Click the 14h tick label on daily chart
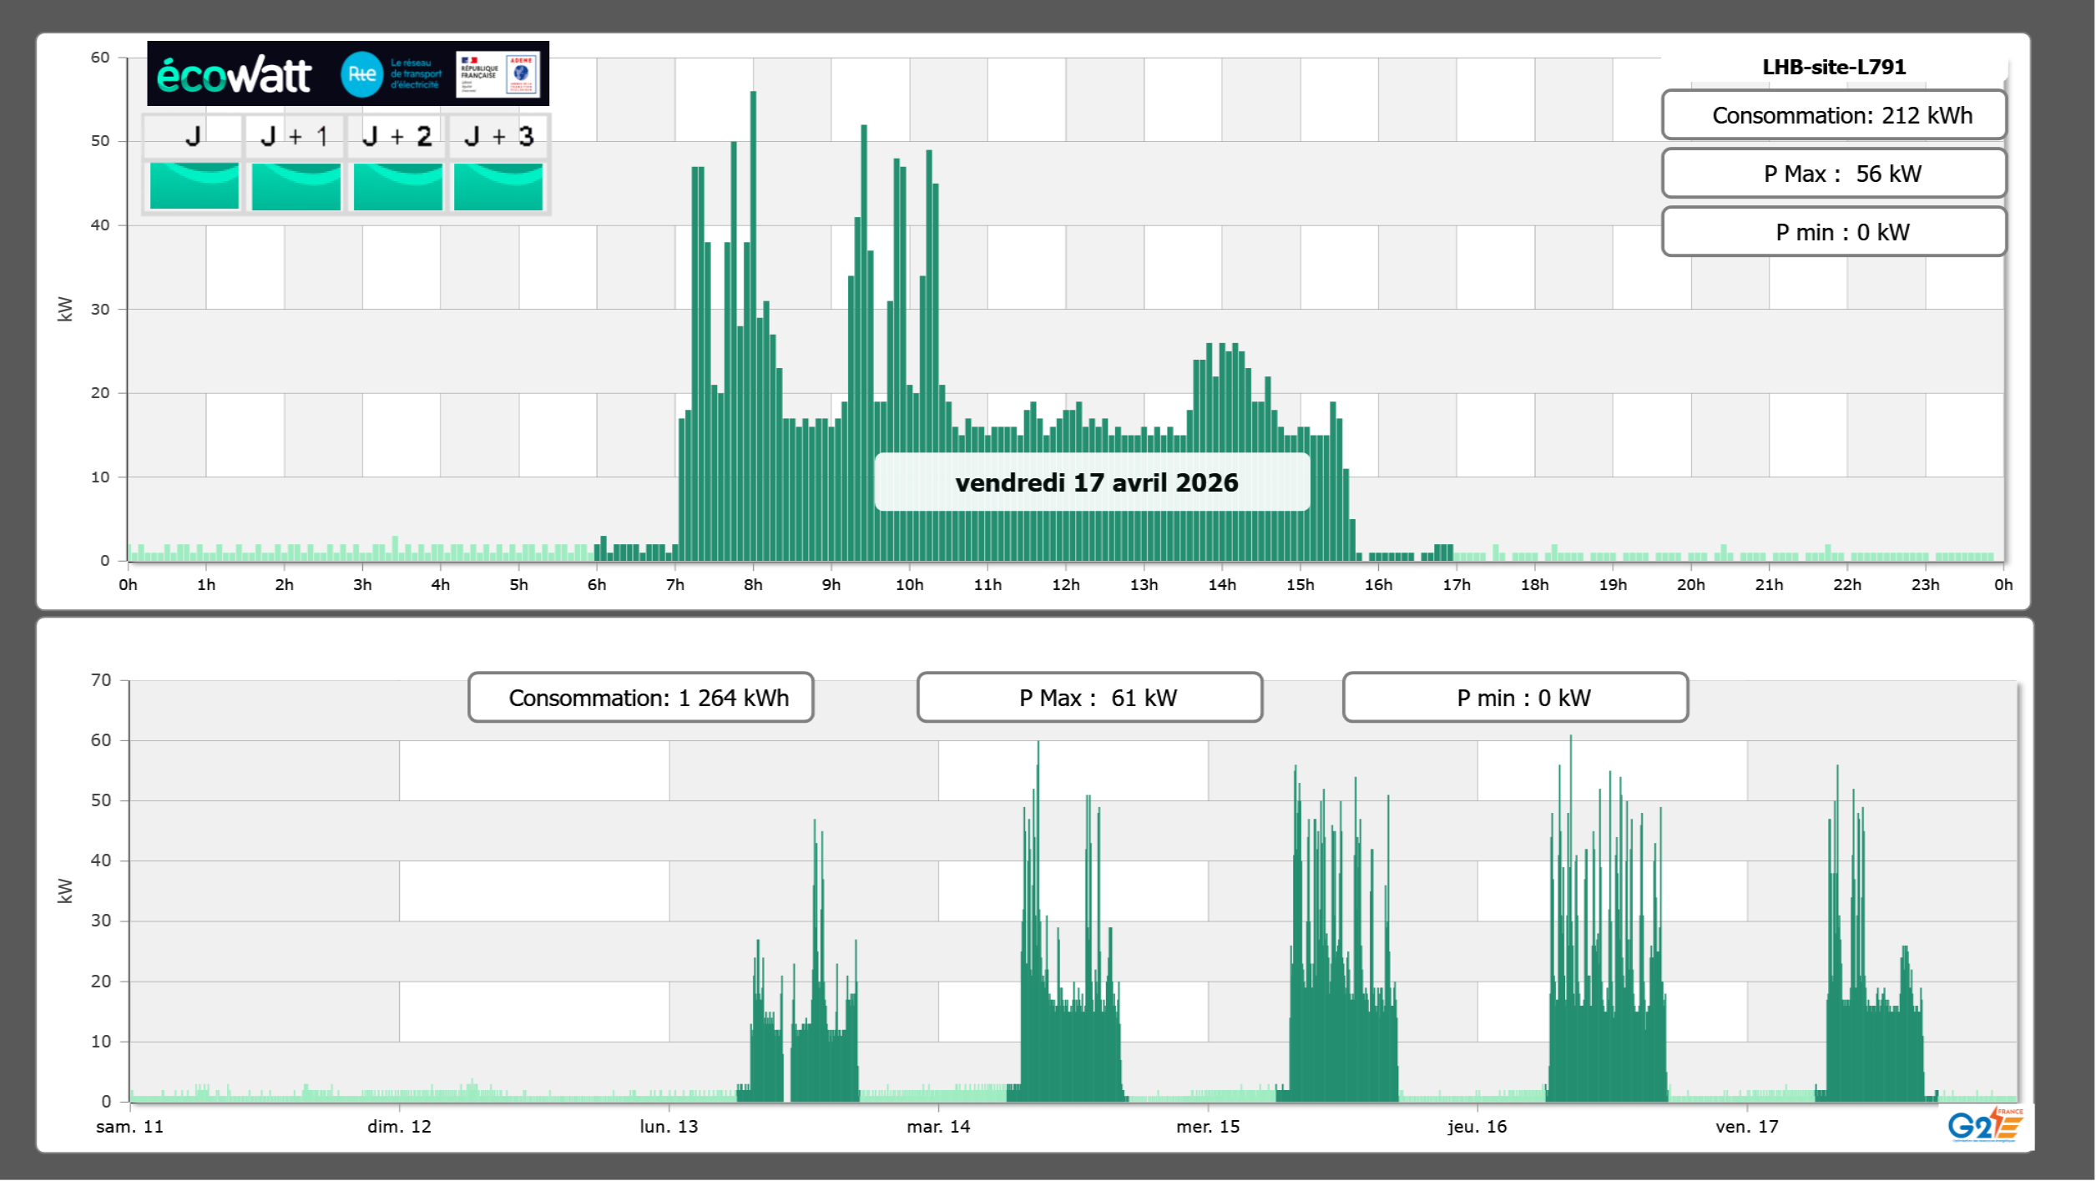 pyautogui.click(x=1221, y=585)
